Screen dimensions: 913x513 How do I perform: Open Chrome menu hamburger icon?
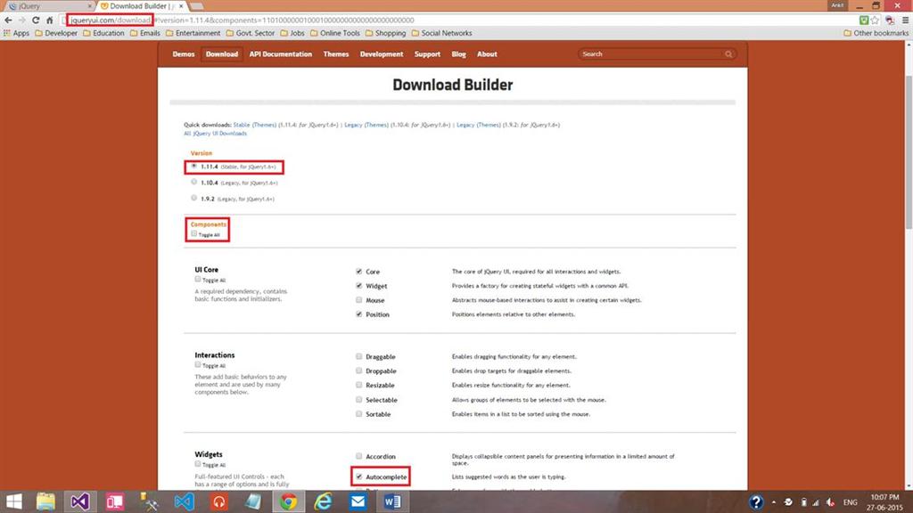tap(905, 20)
